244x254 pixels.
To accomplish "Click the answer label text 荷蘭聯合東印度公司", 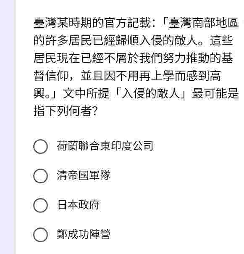I will 105,146.
